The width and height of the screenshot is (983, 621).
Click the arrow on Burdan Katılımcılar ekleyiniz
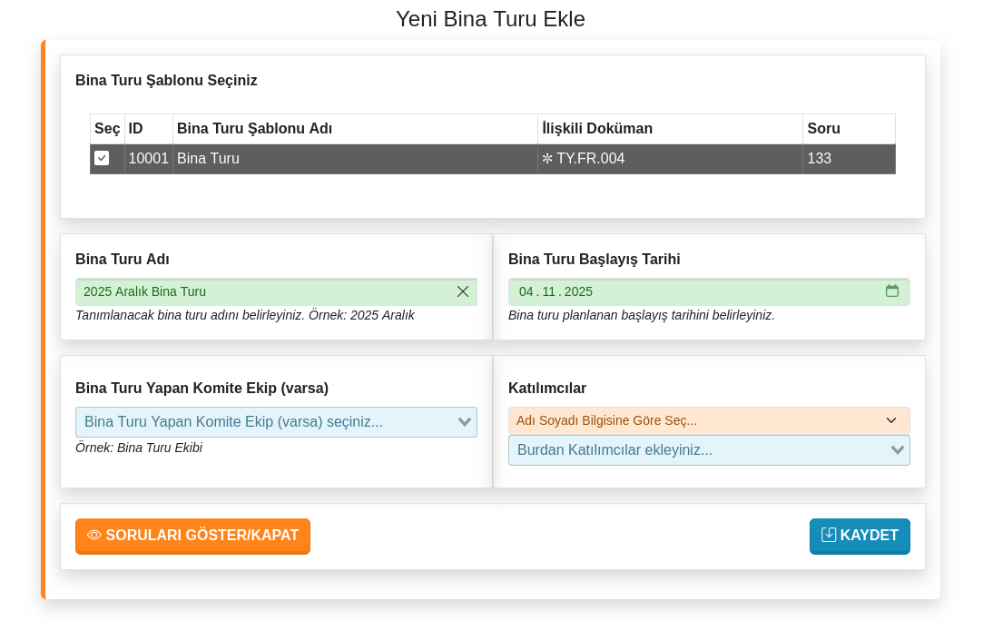click(x=898, y=450)
